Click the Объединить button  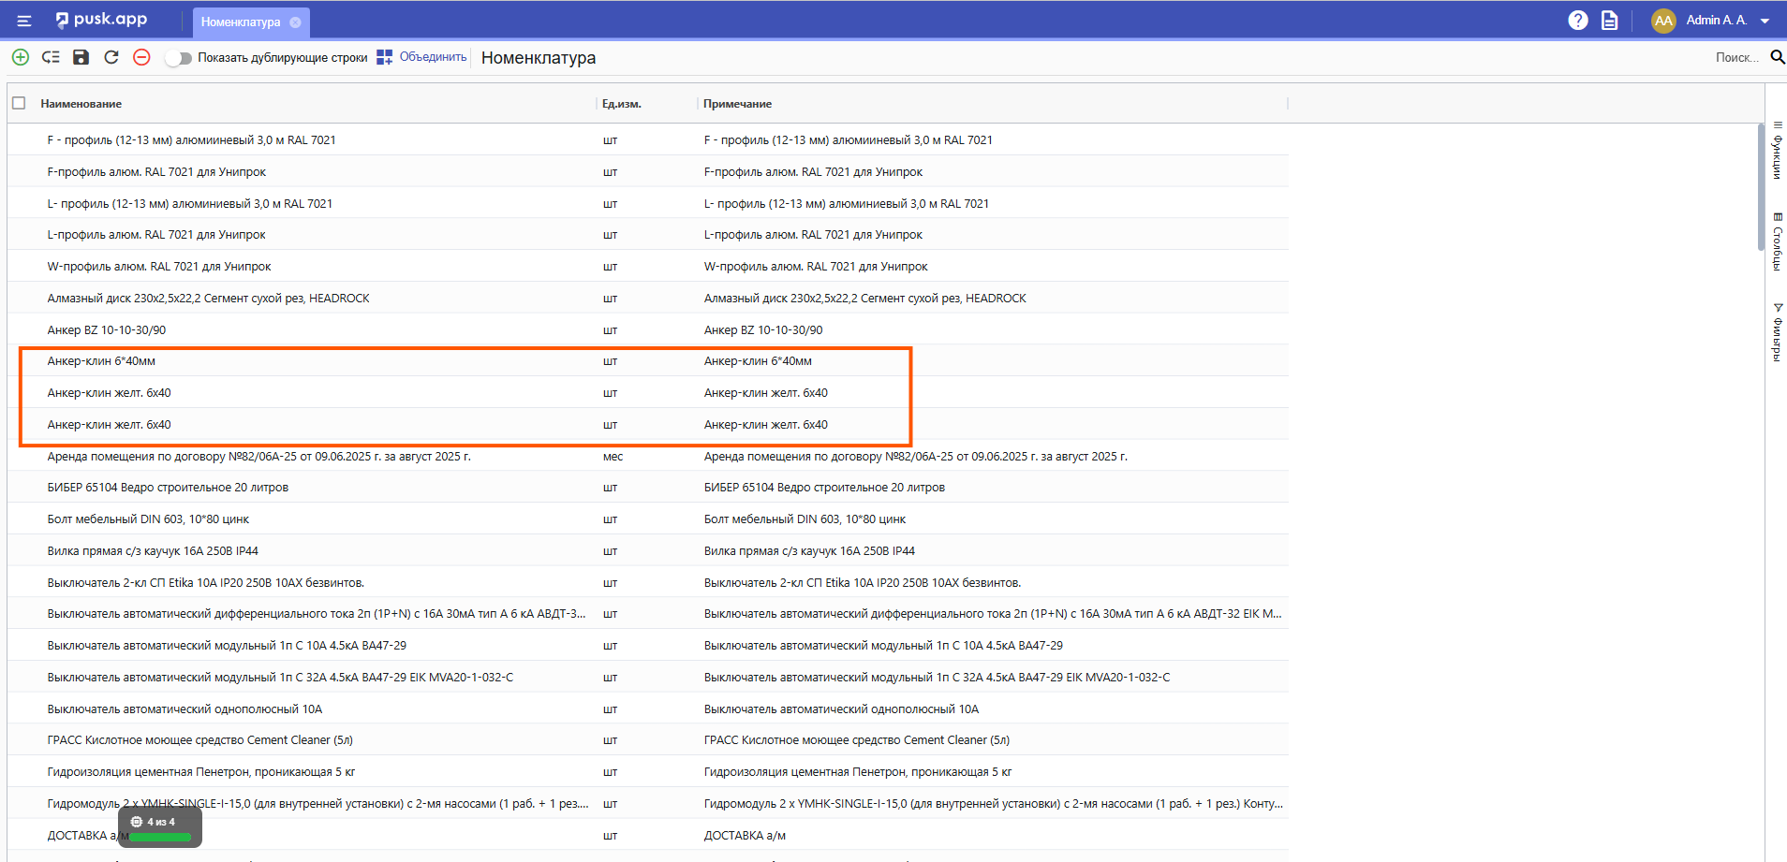[x=422, y=57]
